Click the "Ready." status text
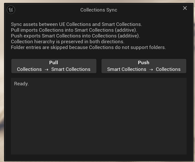This screenshot has width=195, height=162. tap(21, 84)
